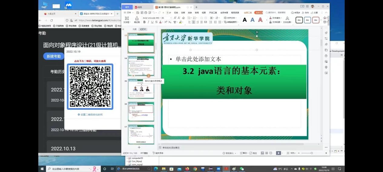Click the zoom slider handle in status bar
Viewport: 383px width, 172px height.
coord(312,153)
